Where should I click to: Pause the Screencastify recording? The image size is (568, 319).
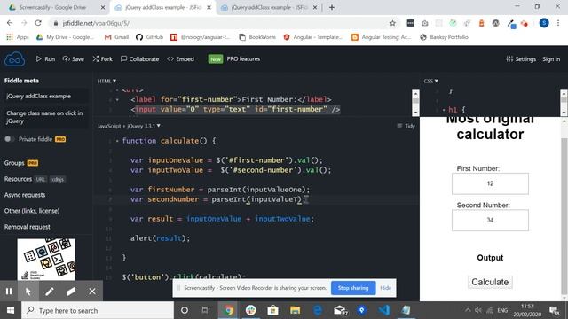[x=9, y=292]
